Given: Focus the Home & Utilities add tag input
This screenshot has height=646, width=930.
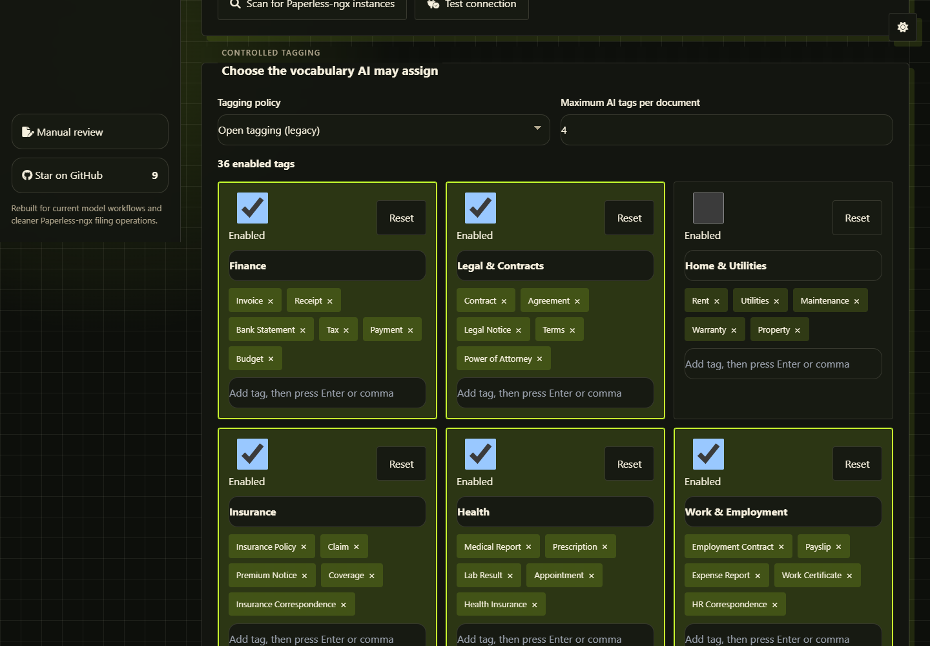Looking at the screenshot, I should coord(783,364).
